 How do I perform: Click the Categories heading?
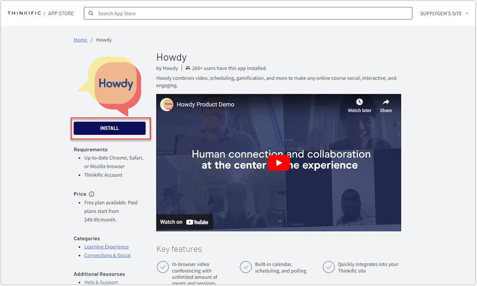(87, 238)
